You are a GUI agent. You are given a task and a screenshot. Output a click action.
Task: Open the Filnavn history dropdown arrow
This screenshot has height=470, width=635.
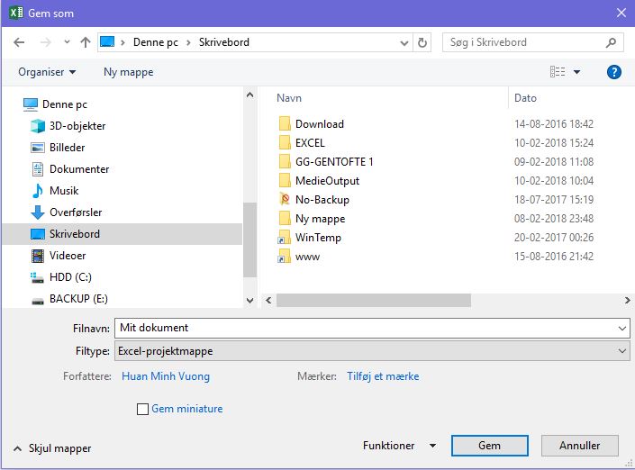622,329
